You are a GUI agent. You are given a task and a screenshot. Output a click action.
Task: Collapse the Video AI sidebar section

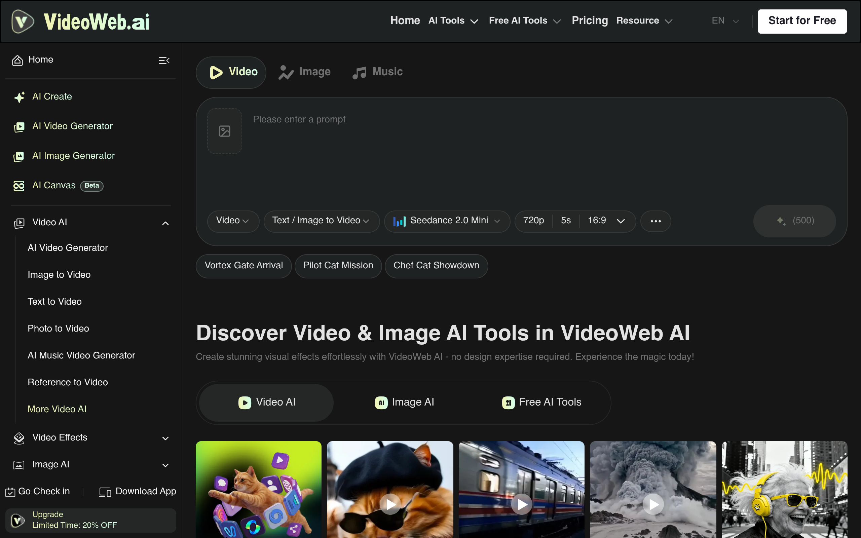click(x=165, y=223)
